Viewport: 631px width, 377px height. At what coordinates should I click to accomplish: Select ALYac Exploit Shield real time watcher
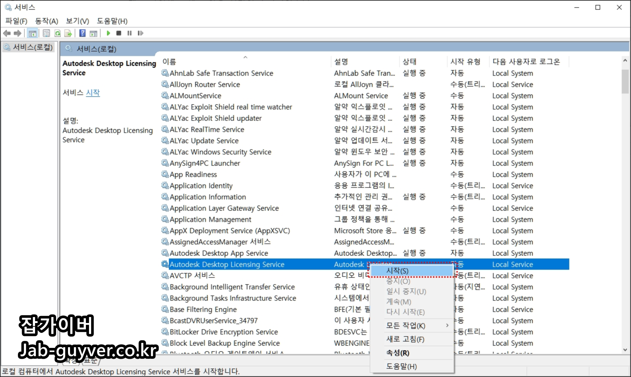365,107
